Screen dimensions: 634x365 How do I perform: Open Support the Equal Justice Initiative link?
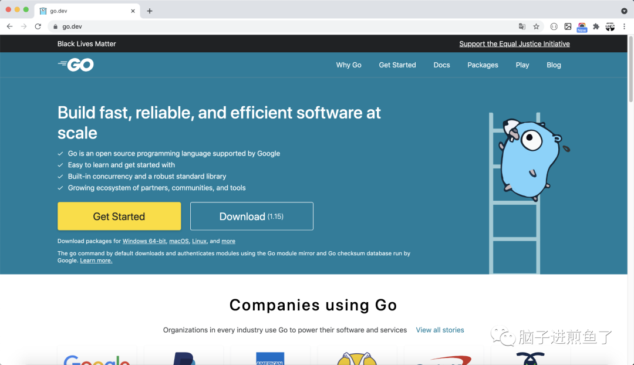pyautogui.click(x=514, y=43)
